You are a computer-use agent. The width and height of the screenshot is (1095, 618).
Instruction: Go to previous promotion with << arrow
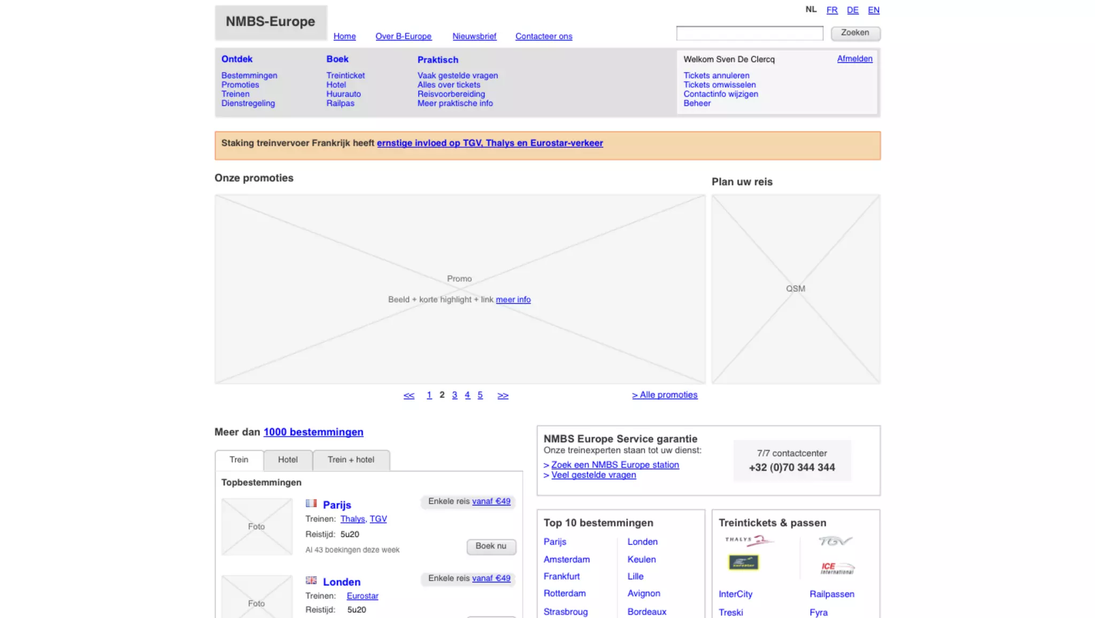pyautogui.click(x=409, y=395)
